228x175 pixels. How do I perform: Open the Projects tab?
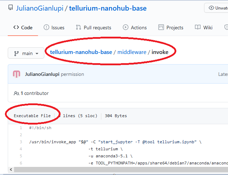tap(171, 28)
